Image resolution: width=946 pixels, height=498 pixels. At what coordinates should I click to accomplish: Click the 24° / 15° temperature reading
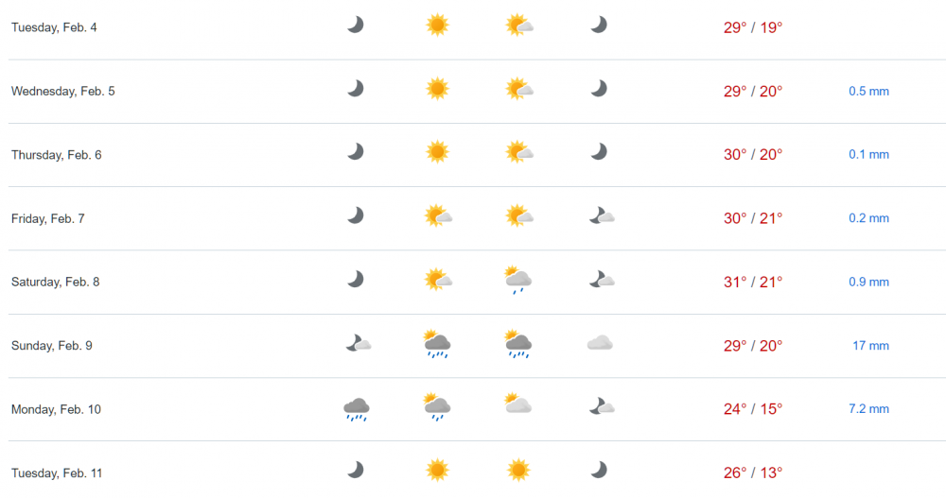point(753,409)
